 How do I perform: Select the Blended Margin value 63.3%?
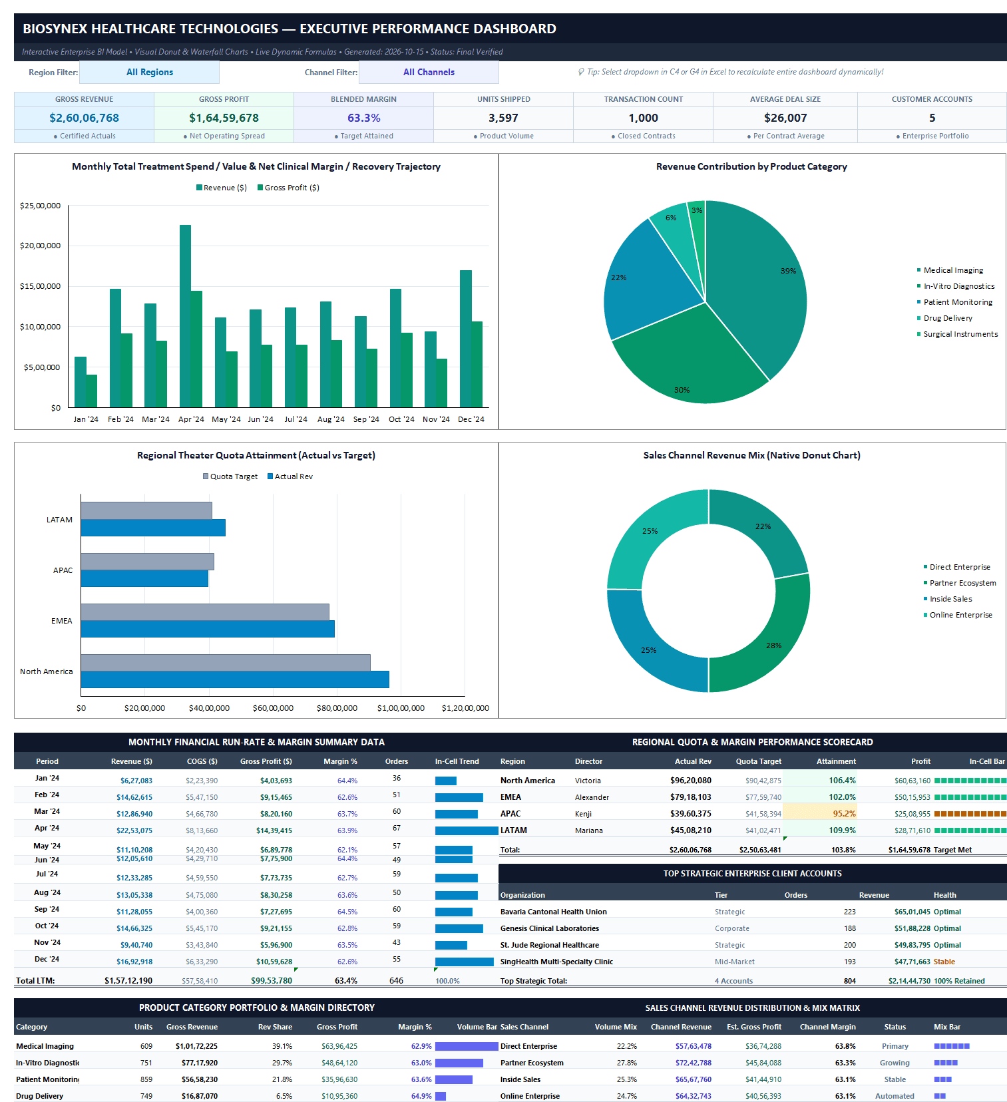[x=363, y=118]
